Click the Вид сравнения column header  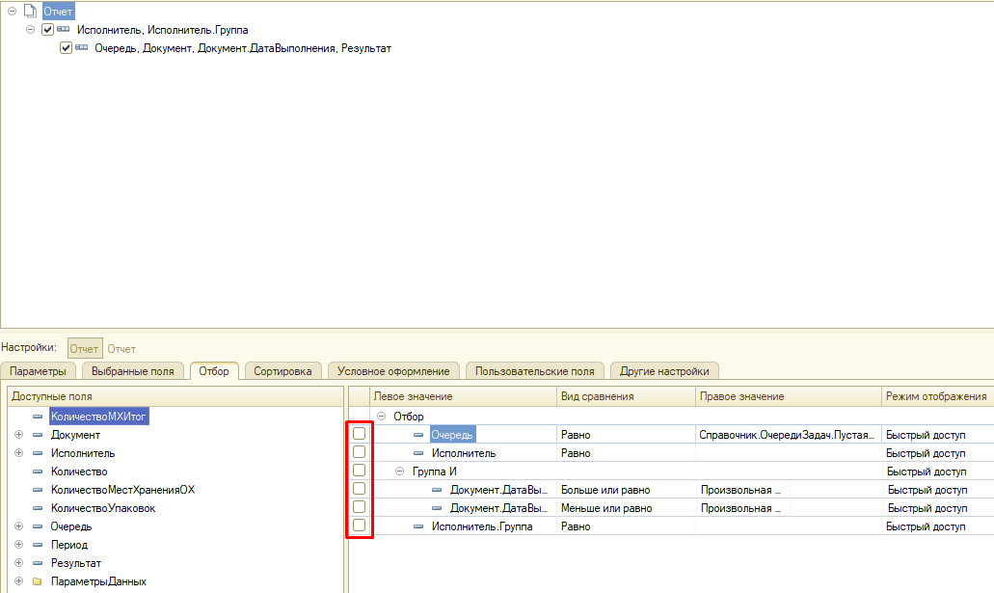click(x=627, y=396)
